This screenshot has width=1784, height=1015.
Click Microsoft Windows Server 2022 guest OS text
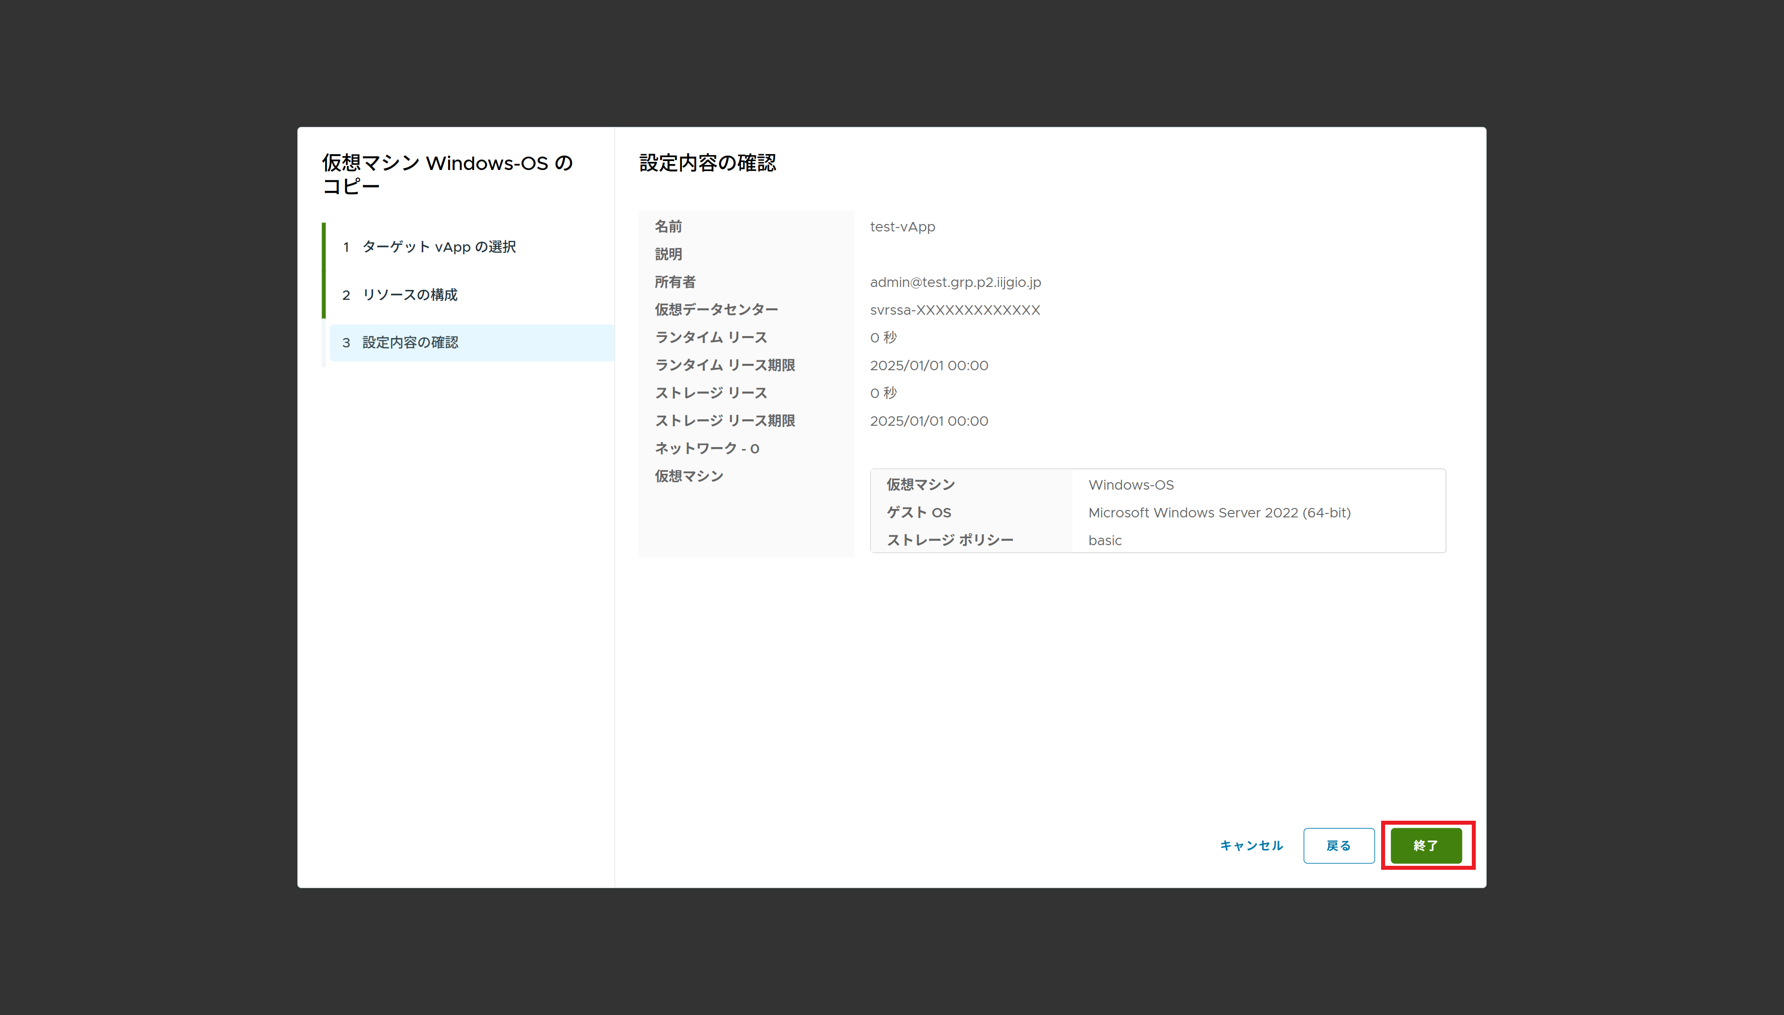click(1219, 512)
